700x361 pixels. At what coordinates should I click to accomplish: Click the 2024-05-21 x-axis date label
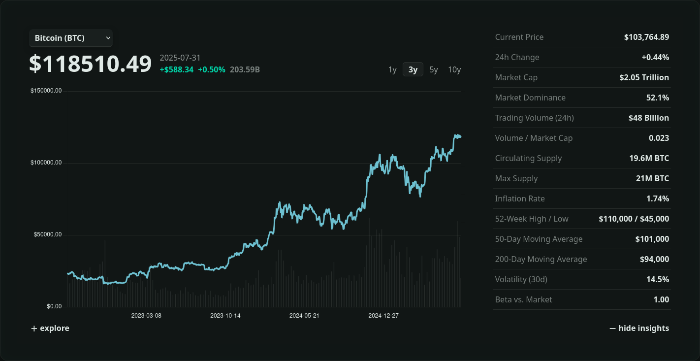[304, 316]
